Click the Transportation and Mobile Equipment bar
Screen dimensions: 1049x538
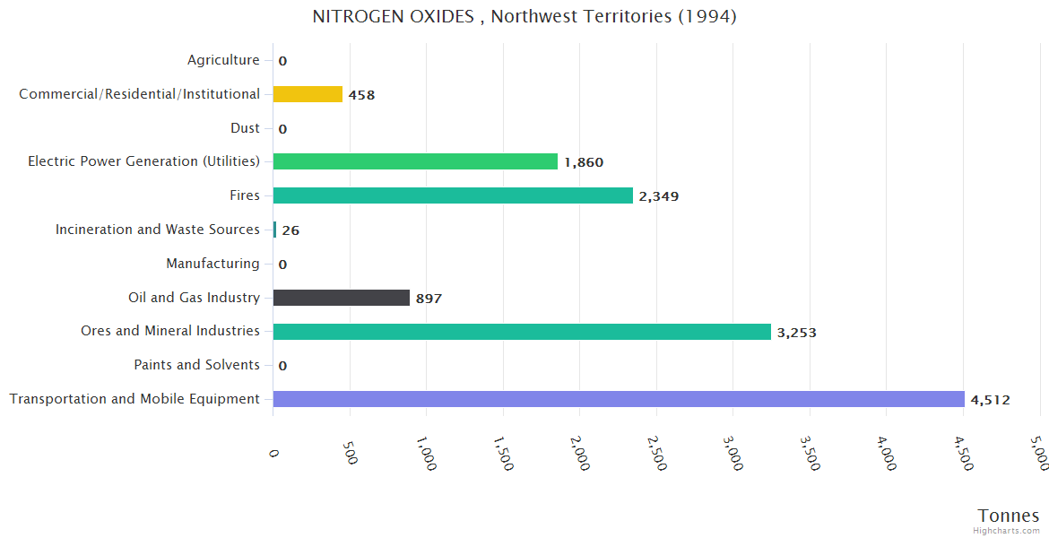point(619,399)
